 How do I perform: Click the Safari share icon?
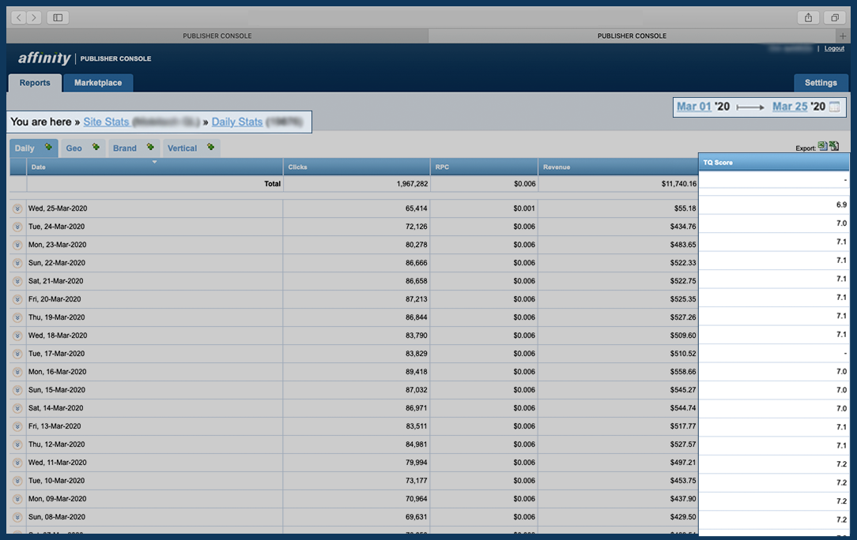coord(808,17)
